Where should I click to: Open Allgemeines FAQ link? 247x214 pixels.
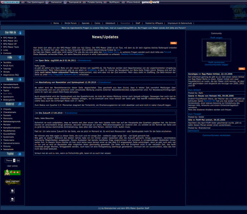click(11, 75)
